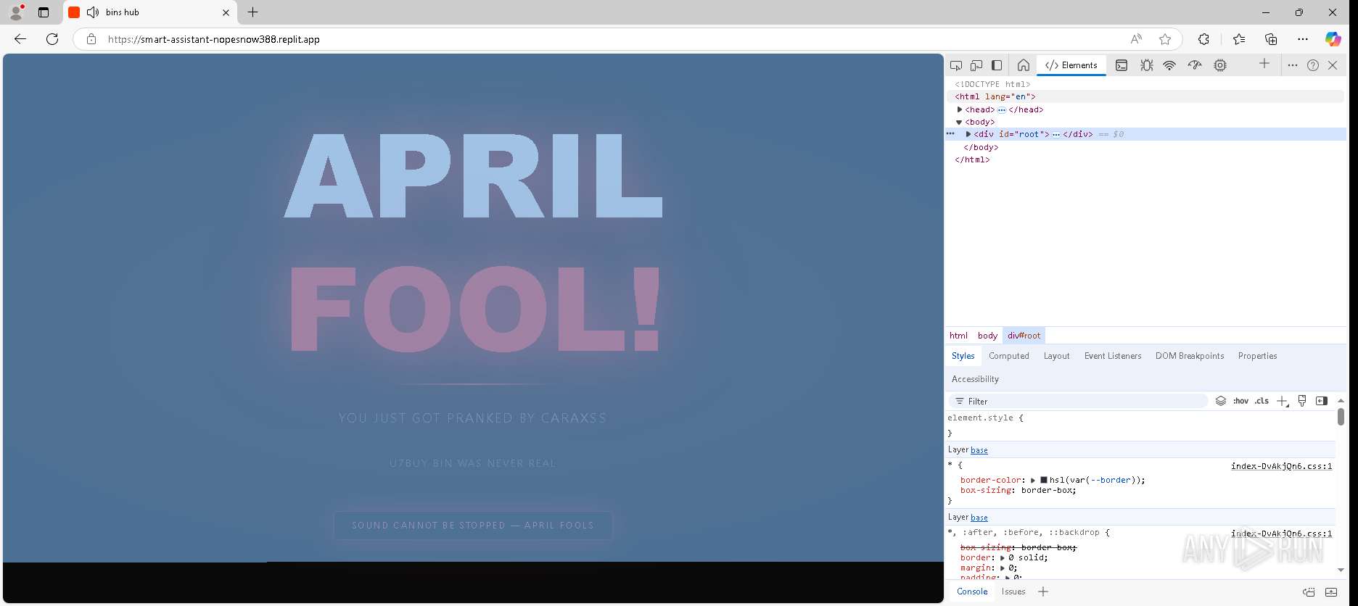The height and width of the screenshot is (606, 1358).
Task: Open the DOM Breakpoints tab
Action: click(x=1190, y=356)
